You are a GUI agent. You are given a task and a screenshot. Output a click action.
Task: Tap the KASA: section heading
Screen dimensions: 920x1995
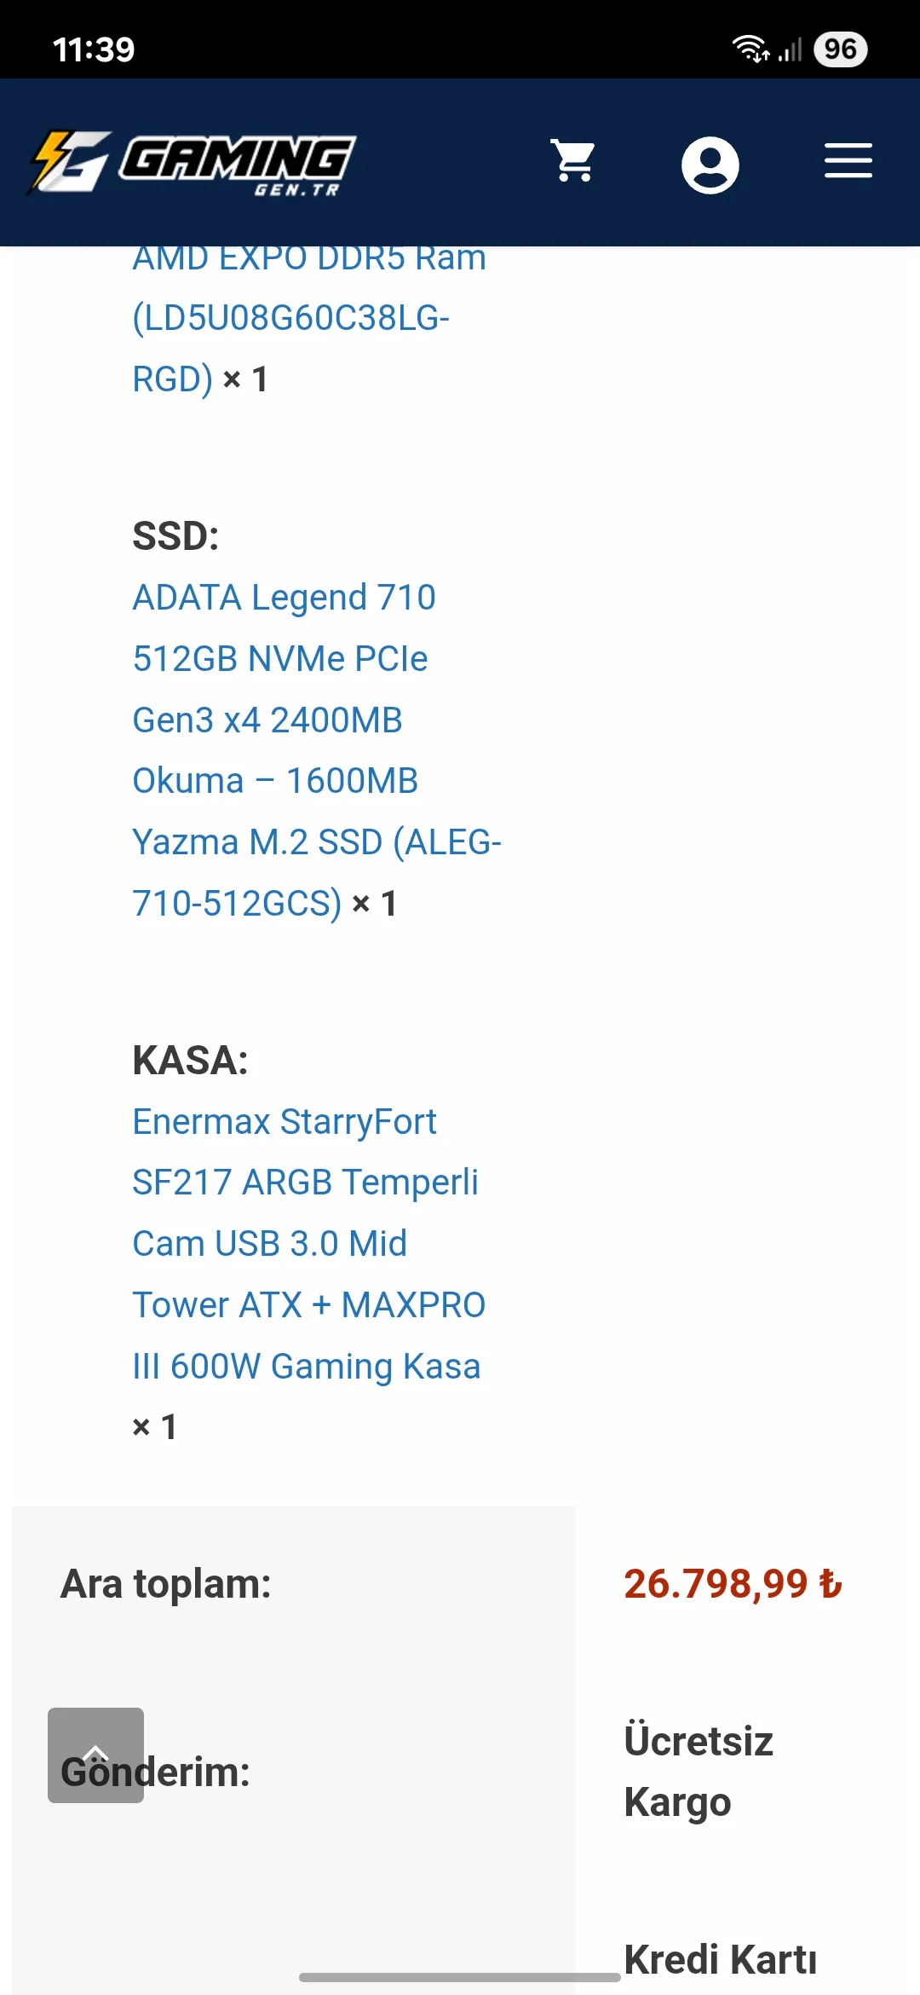click(190, 1061)
